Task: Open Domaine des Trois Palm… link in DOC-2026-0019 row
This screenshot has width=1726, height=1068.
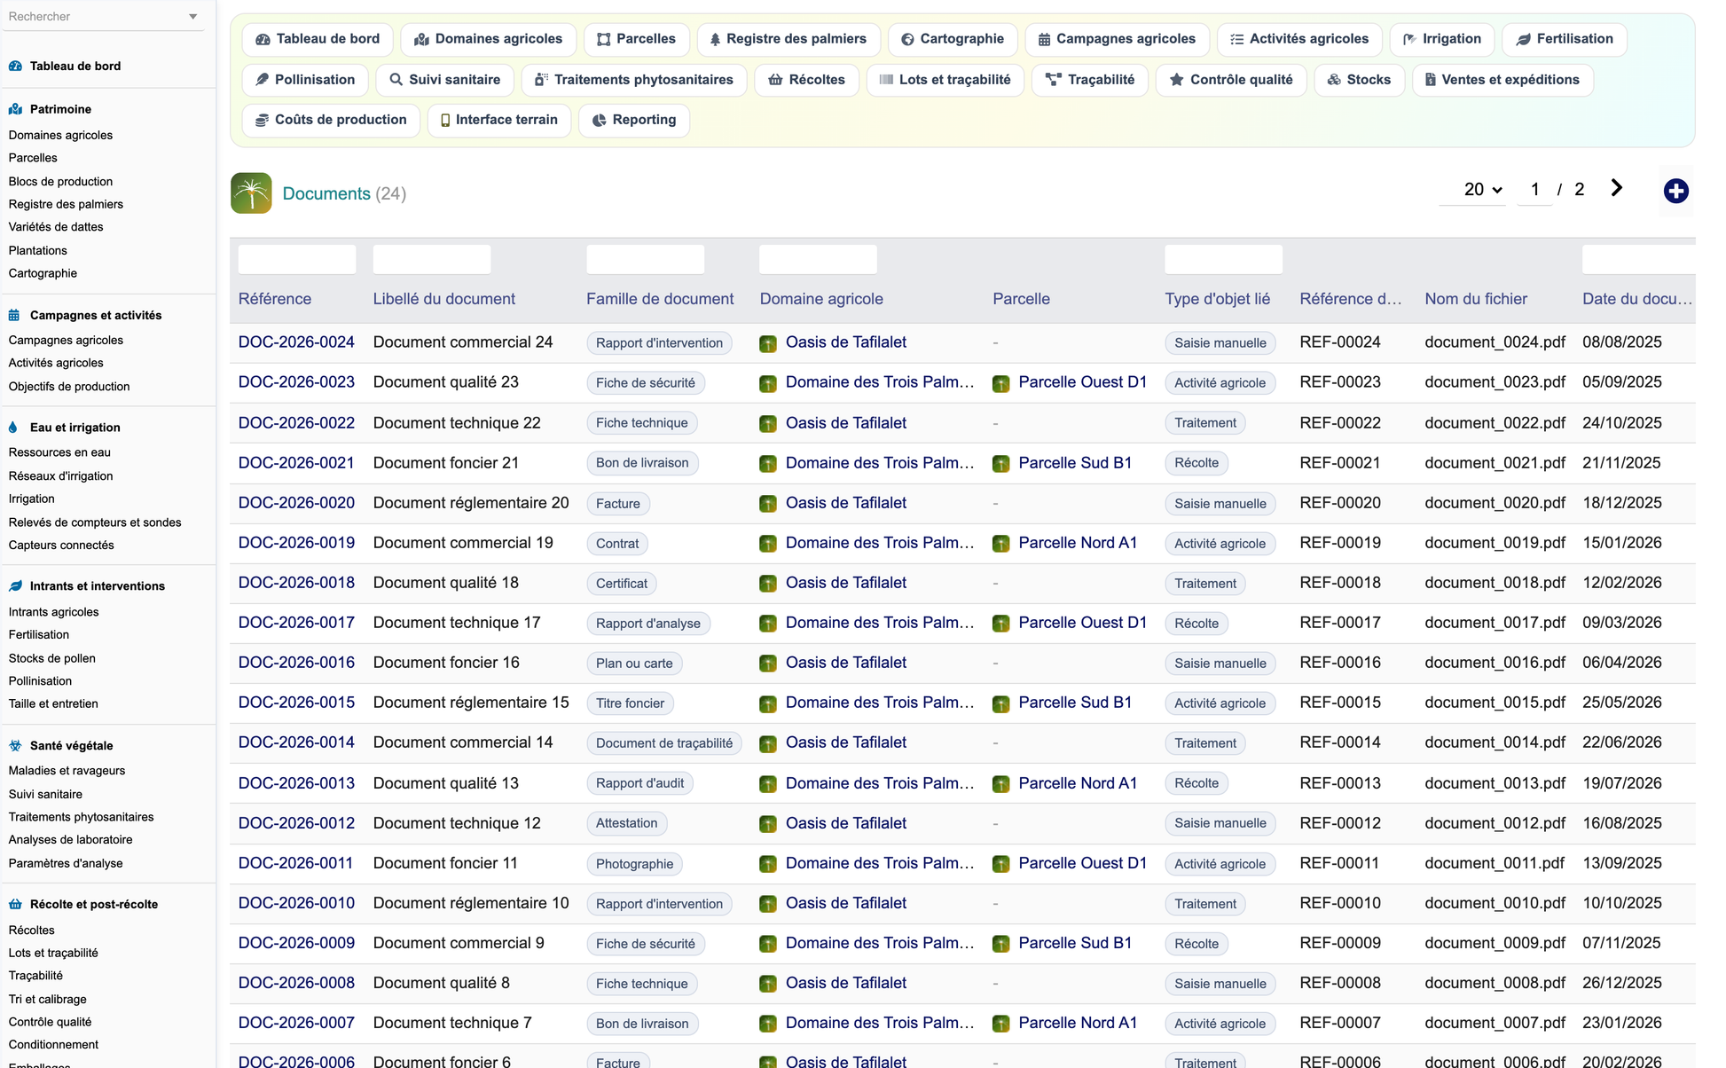Action: tap(880, 543)
